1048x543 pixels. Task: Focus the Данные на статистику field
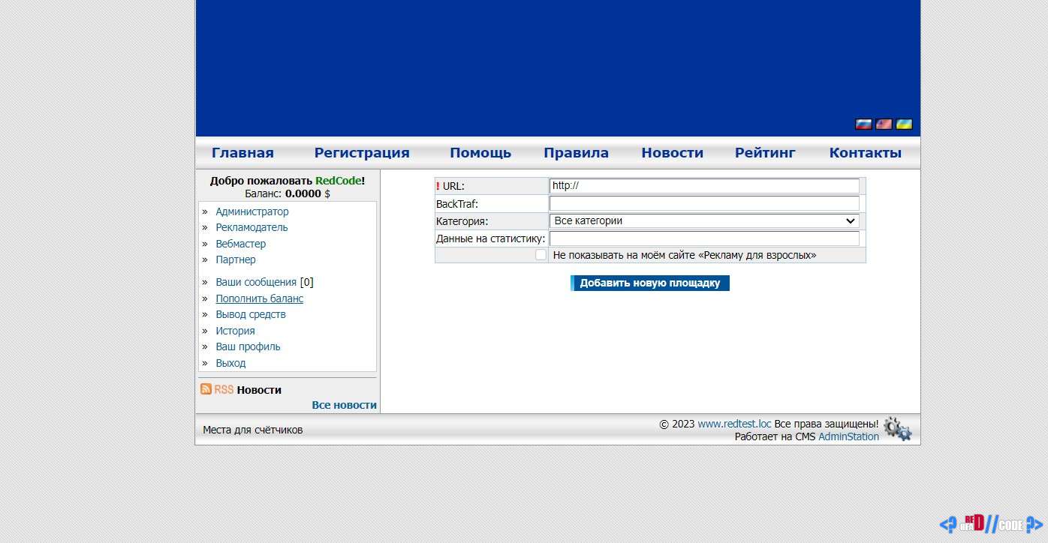coord(704,238)
